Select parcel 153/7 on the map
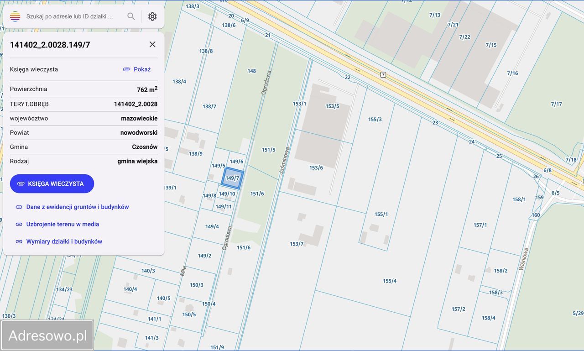The height and width of the screenshot is (351, 584). coord(297,244)
